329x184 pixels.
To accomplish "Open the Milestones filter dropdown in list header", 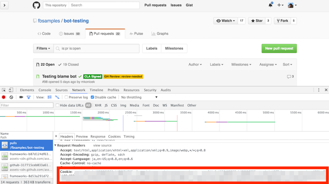I will pyautogui.click(x=241, y=65).
